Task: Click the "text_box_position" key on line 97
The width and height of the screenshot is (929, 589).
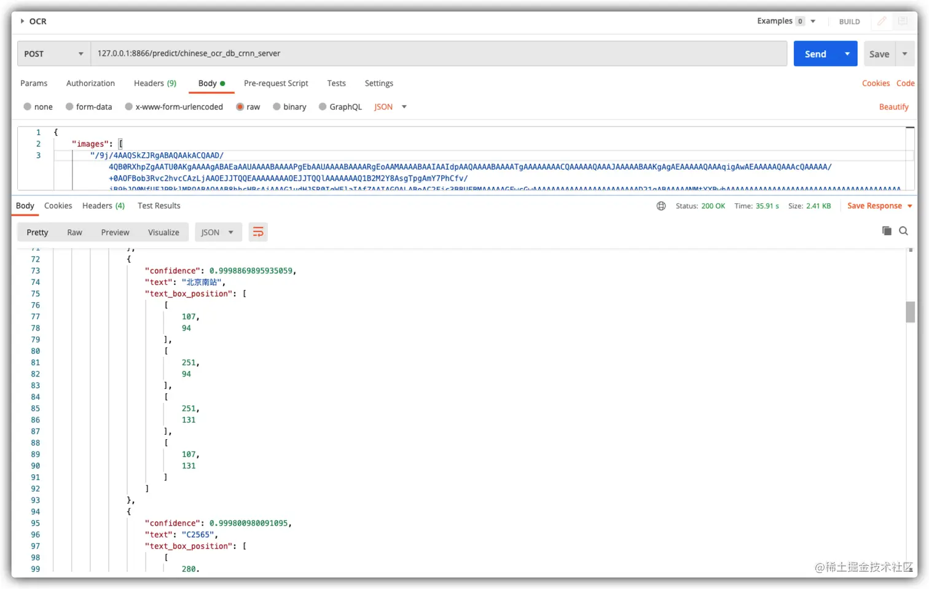Action: coord(189,546)
